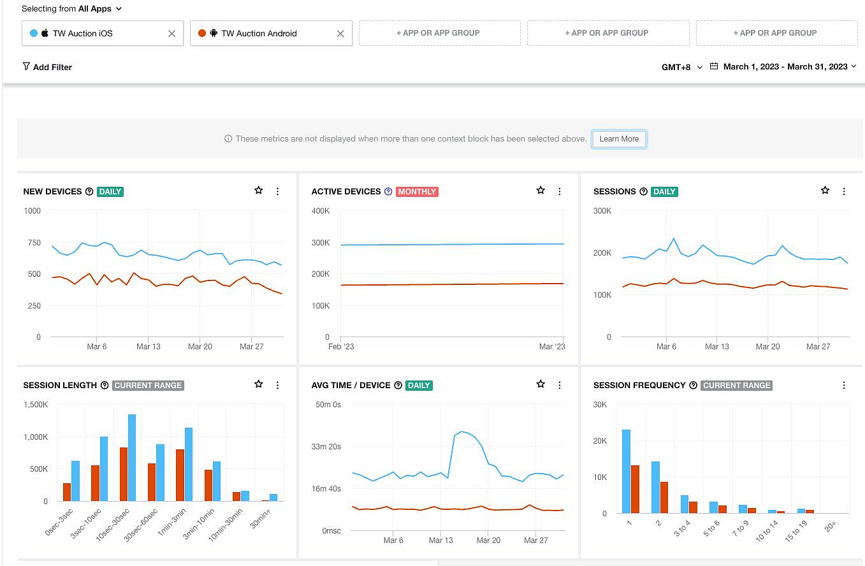Click the CURRENT RANGE badge on SESSION LENGTH
This screenshot has width=865, height=566.
[149, 385]
